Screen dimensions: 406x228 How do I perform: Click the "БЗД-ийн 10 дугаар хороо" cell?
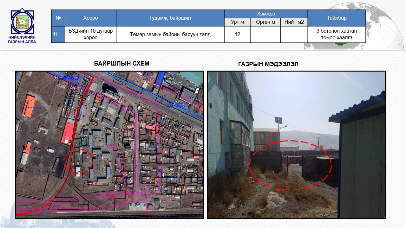tap(90, 34)
